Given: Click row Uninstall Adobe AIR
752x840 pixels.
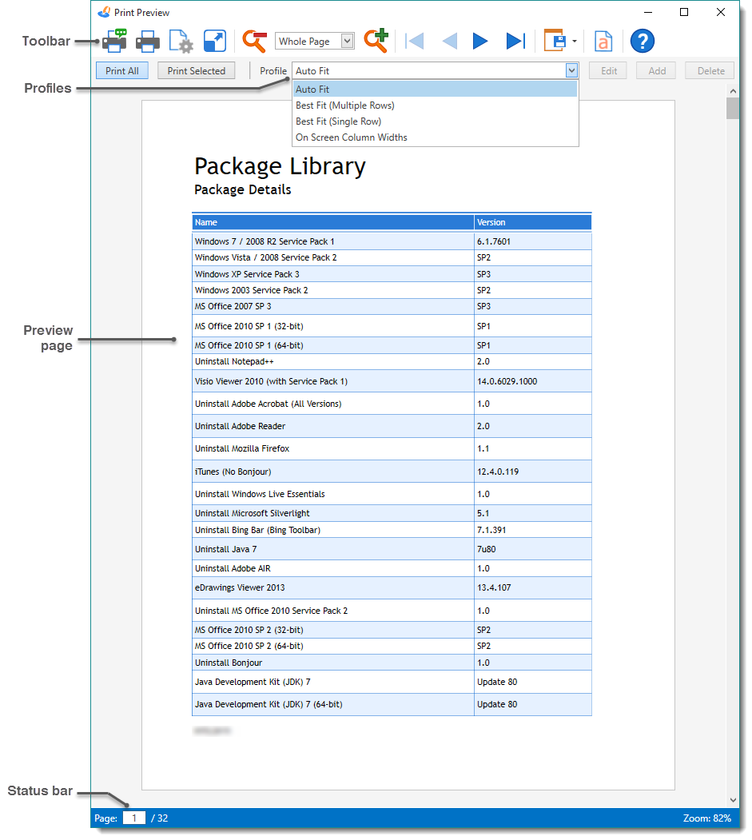Looking at the screenshot, I should coord(392,567).
